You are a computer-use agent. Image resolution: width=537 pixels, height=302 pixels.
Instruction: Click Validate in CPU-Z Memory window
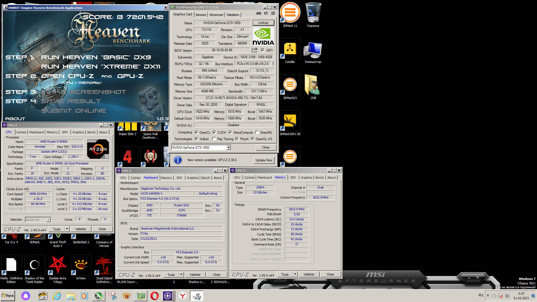pyautogui.click(x=309, y=274)
